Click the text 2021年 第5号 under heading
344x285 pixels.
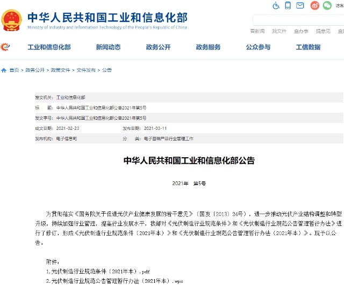pyautogui.click(x=189, y=184)
